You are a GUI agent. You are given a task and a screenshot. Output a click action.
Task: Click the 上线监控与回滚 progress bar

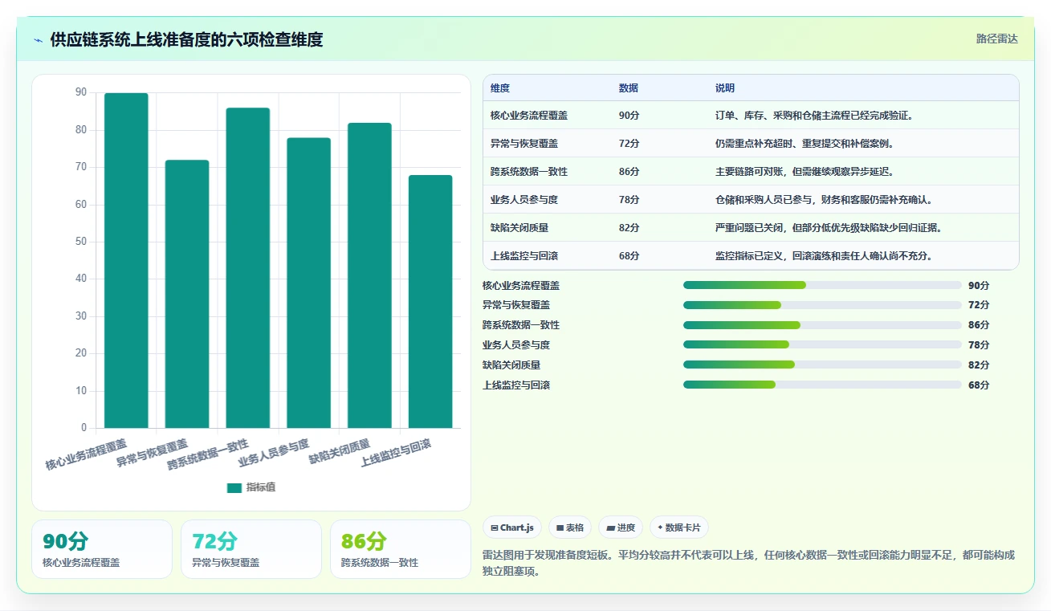coord(822,385)
